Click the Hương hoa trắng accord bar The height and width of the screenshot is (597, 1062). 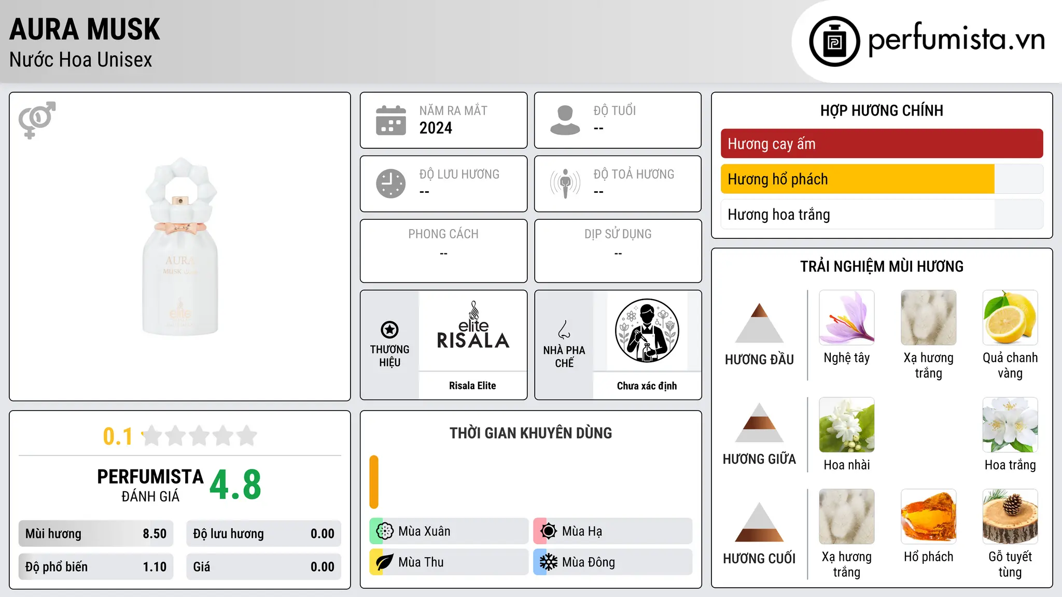882,215
